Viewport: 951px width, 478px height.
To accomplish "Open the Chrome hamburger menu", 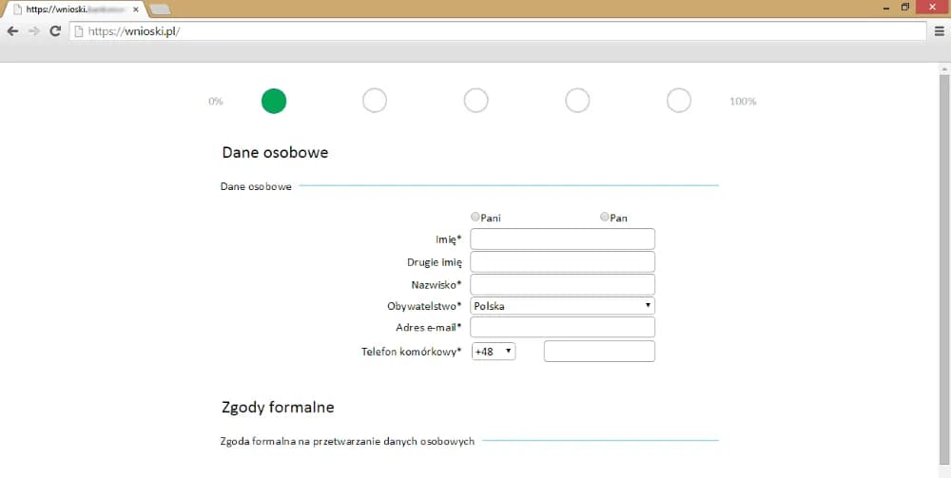I will tap(940, 30).
